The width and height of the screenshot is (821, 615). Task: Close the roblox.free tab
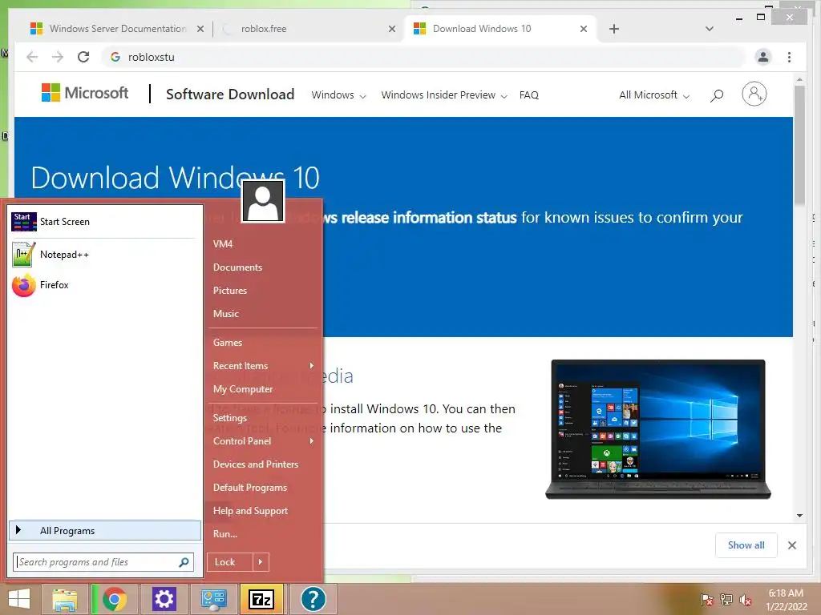tap(391, 29)
